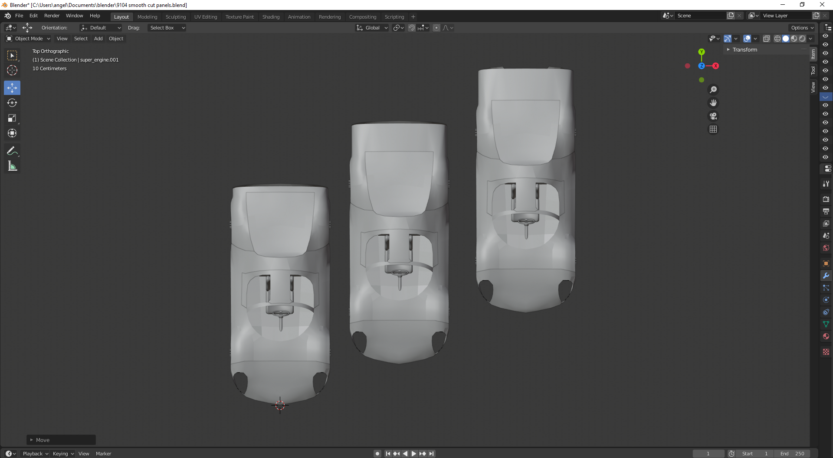The height and width of the screenshot is (458, 833).
Task: Click the pan hand gizmo
Action: [713, 103]
